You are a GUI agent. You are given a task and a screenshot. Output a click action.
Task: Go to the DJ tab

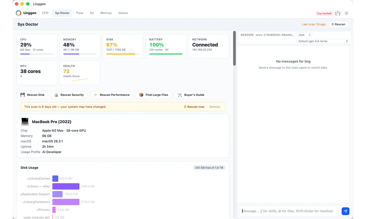click(92, 13)
